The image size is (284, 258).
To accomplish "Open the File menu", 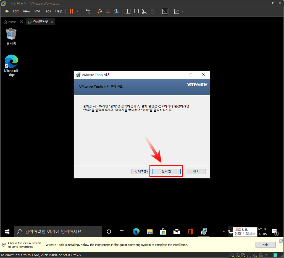I will [x=6, y=11].
